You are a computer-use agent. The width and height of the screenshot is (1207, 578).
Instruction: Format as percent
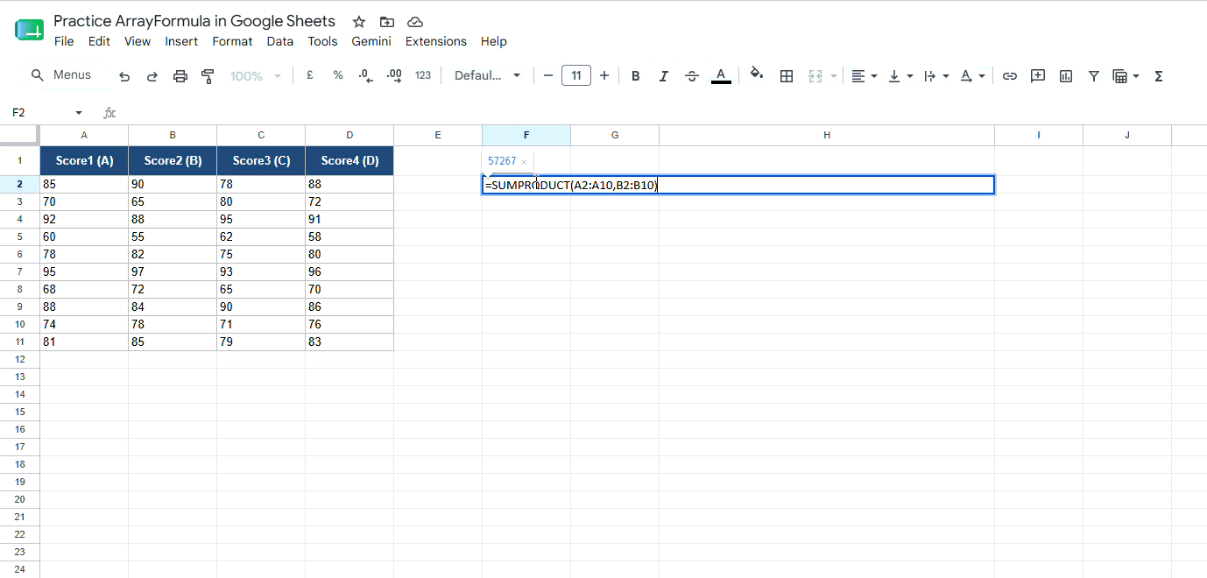point(338,76)
